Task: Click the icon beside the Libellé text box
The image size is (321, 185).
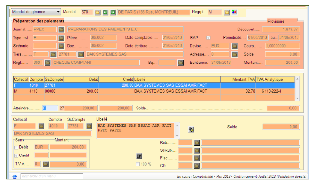Action: [191, 129]
